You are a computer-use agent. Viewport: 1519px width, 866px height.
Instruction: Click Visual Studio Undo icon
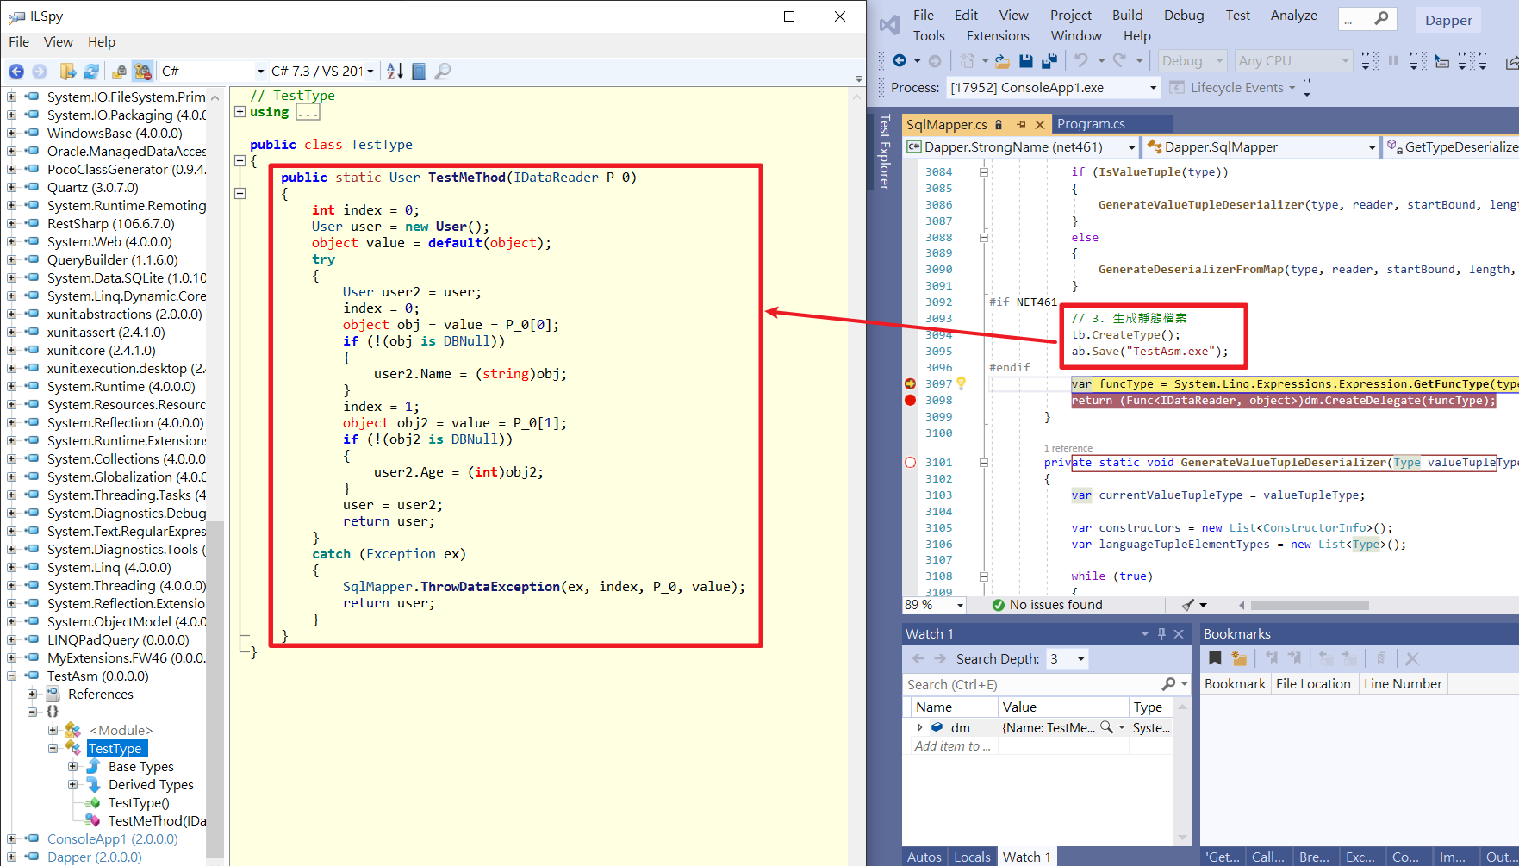(x=1080, y=60)
